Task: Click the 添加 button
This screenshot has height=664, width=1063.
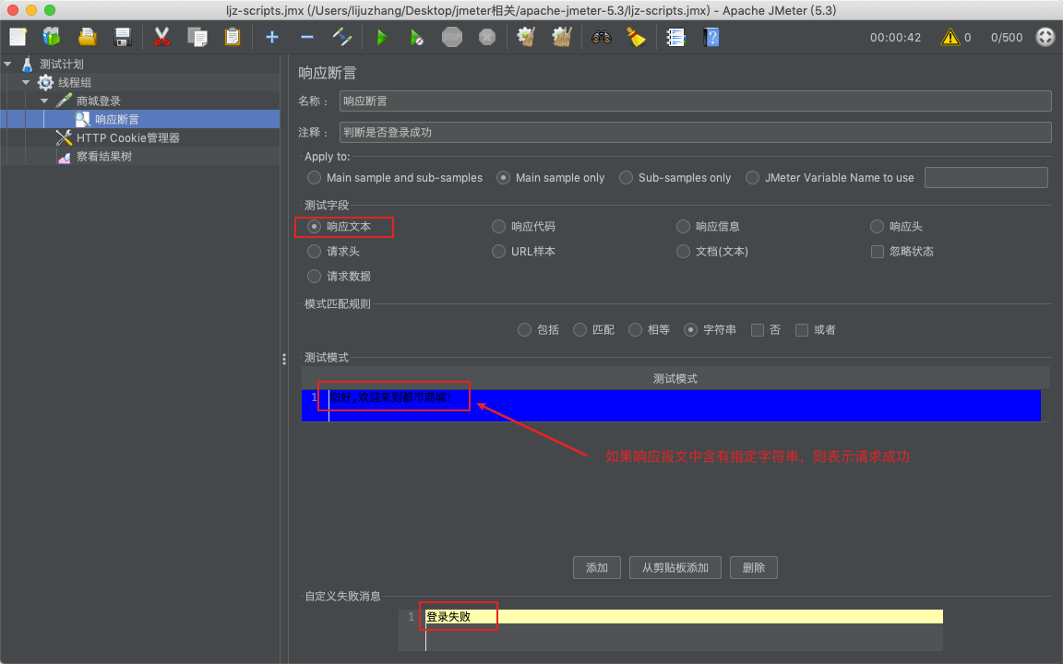Action: tap(597, 568)
